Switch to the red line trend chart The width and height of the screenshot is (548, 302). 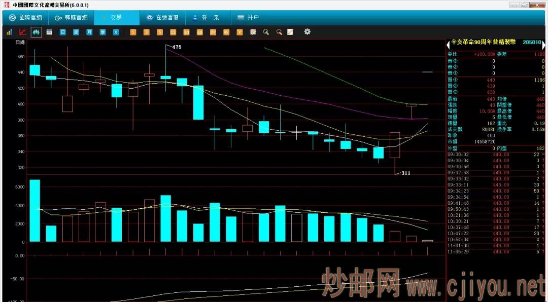23,32
